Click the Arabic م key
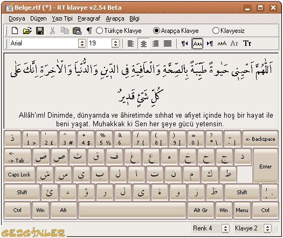Image resolution: width=283 pixels, height=238 pixels. (191, 174)
